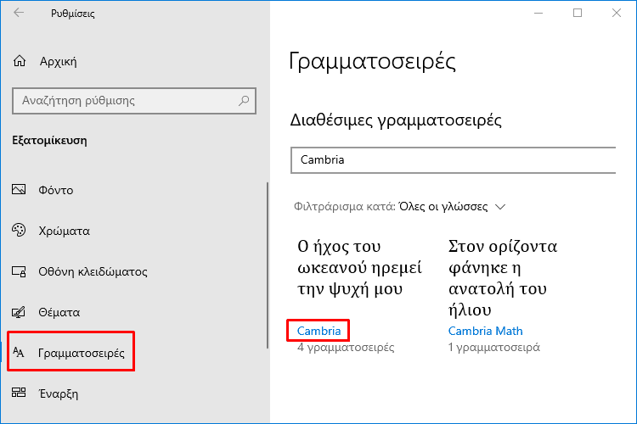Click the Αναζήτηση ρύθμισης search field
The image size is (637, 424).
click(x=134, y=101)
